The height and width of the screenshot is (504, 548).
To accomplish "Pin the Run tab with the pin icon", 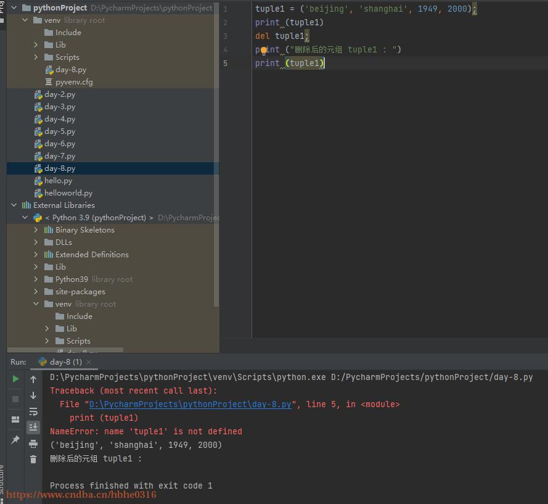I will click(15, 440).
